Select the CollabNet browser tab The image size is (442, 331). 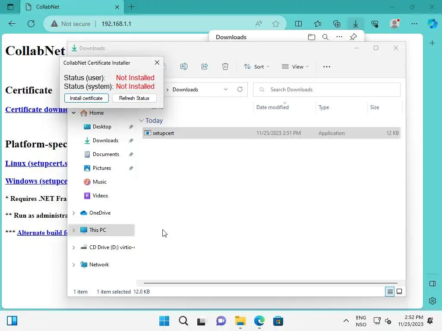click(72, 7)
